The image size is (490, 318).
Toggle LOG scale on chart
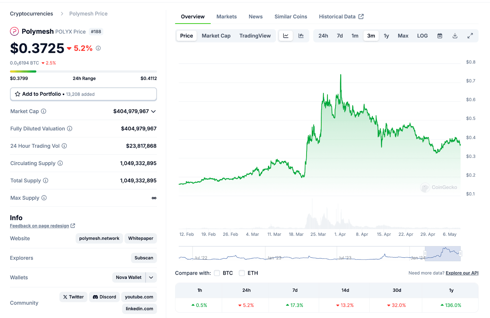click(422, 36)
